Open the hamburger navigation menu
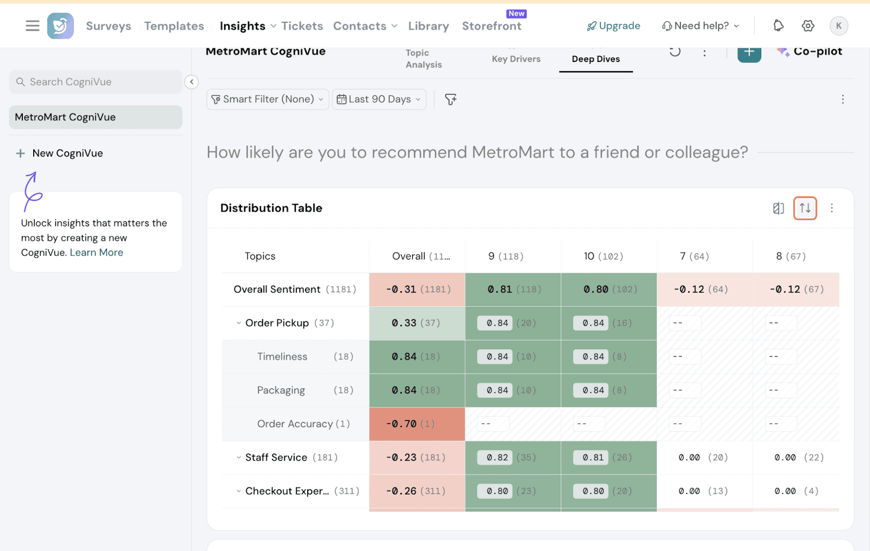This screenshot has width=870, height=551. [33, 26]
